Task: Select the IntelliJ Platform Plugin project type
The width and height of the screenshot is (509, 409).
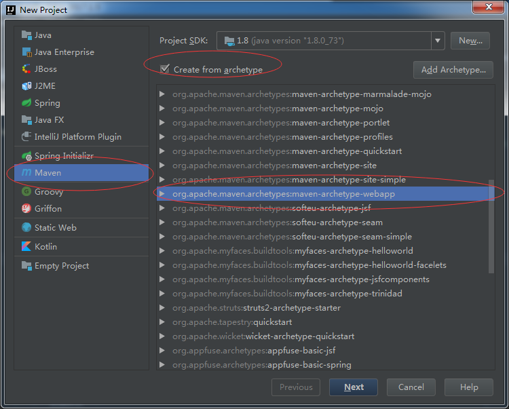Action: pyautogui.click(x=81, y=136)
